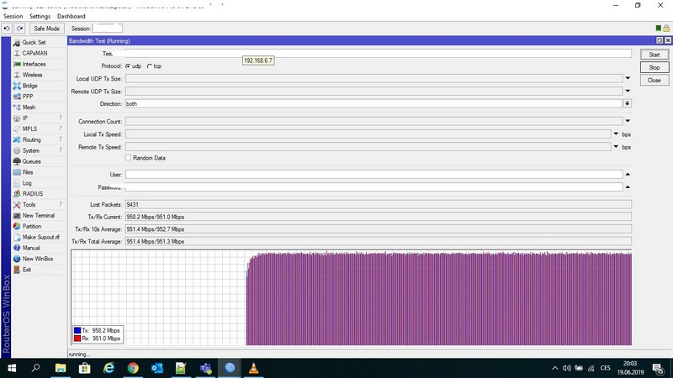Click Stop bandwidth test button
673x378 pixels.
[654, 67]
